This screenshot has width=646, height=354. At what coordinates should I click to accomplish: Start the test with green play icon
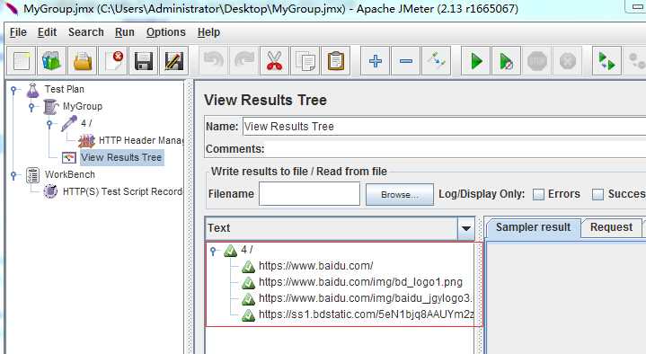pos(476,61)
